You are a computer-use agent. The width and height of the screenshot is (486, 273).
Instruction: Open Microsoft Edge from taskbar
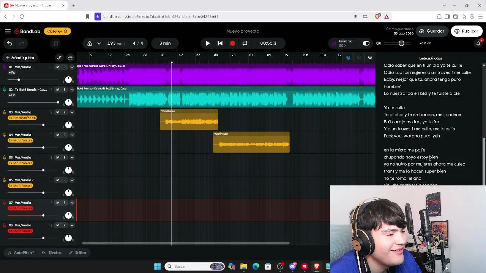[256, 267]
